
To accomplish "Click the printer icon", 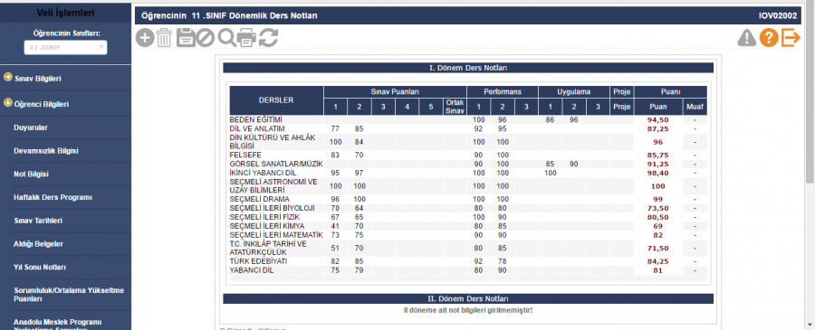I will pos(246,38).
